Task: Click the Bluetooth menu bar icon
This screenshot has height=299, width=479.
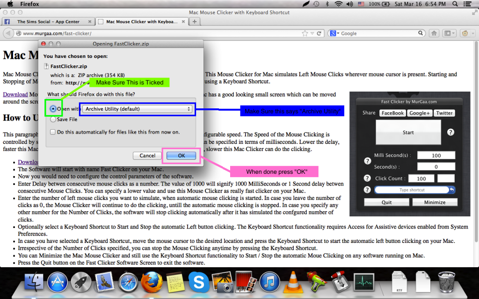Action: click(327, 4)
